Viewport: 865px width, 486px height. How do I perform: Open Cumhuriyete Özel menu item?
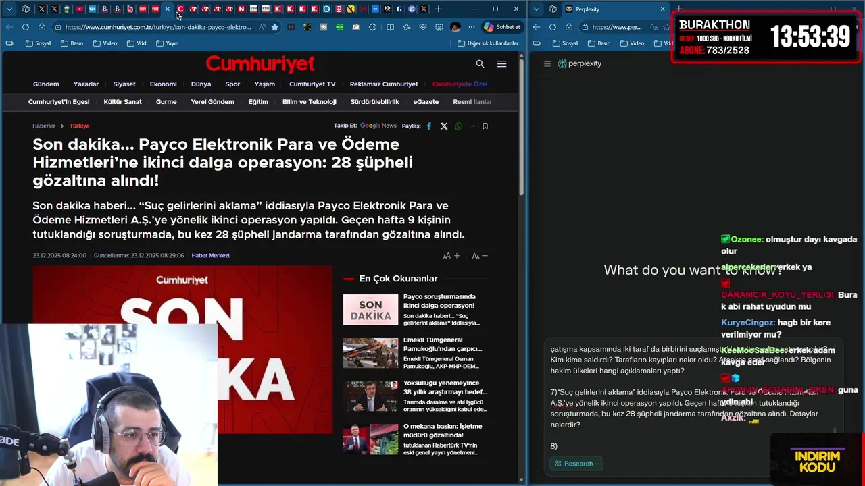[x=460, y=84]
